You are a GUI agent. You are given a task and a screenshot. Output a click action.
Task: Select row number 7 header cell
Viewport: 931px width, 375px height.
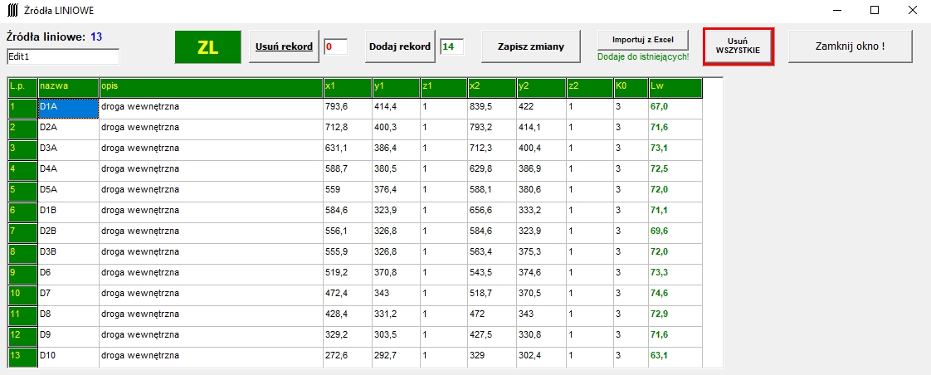(x=22, y=231)
